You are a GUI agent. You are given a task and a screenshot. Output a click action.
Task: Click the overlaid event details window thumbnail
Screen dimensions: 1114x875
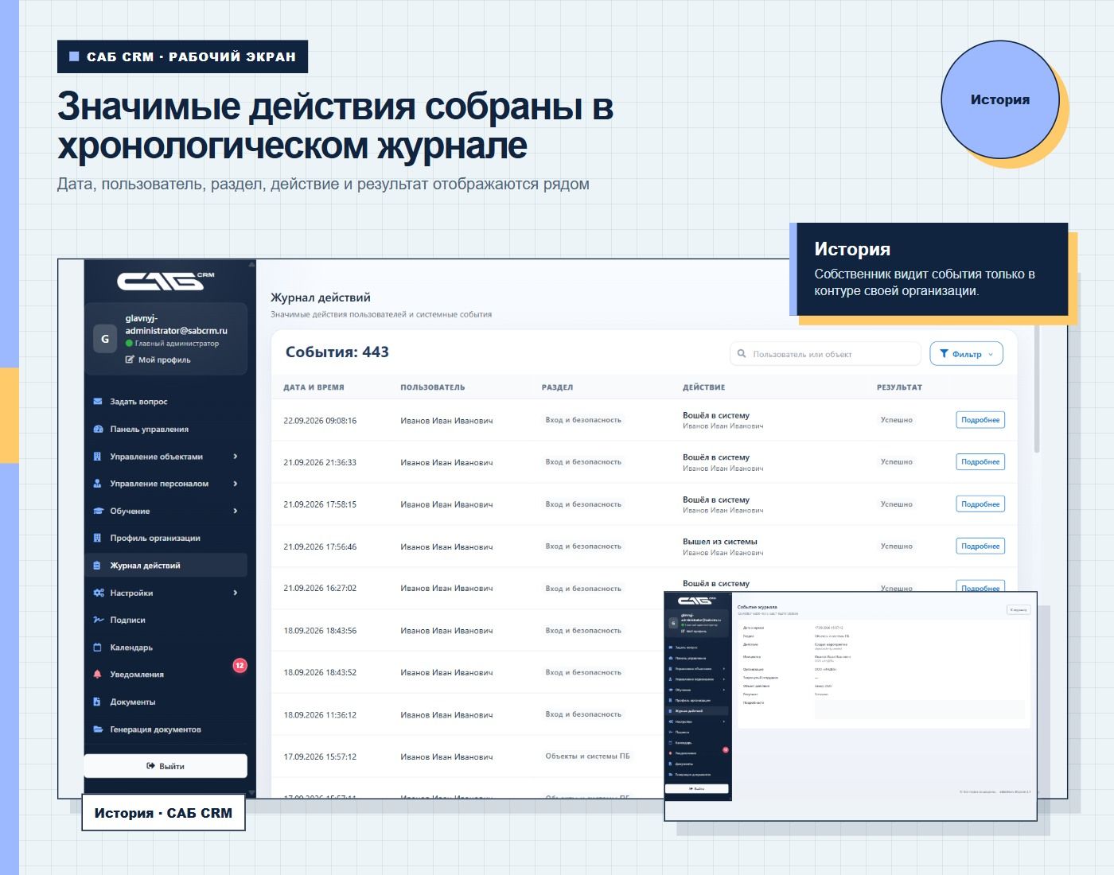[851, 706]
